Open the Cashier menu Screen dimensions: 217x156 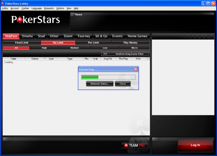pos(25,8)
